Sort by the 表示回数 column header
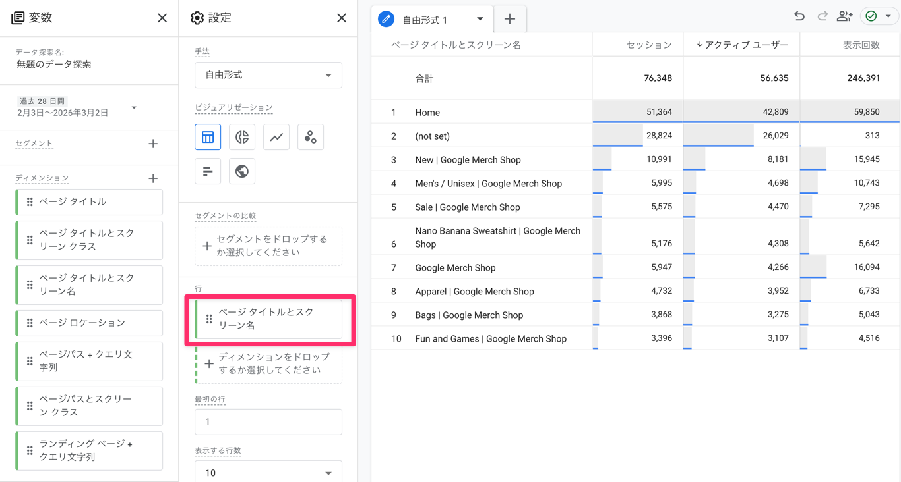The width and height of the screenshot is (901, 482). [x=861, y=45]
